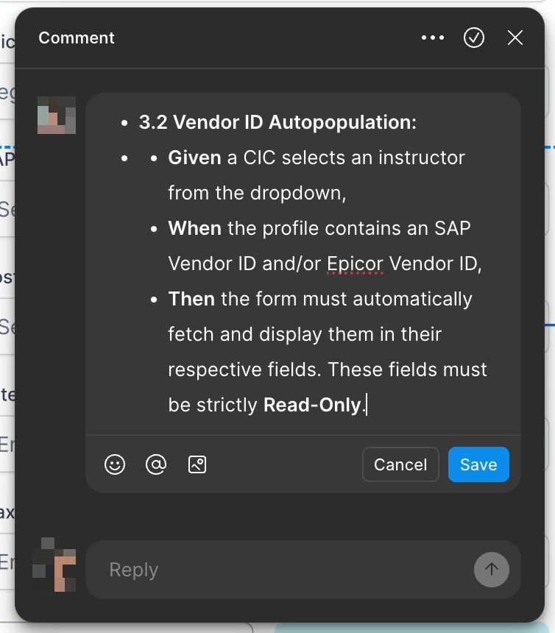
Task: Click the comment author's avatar
Action: 57,115
